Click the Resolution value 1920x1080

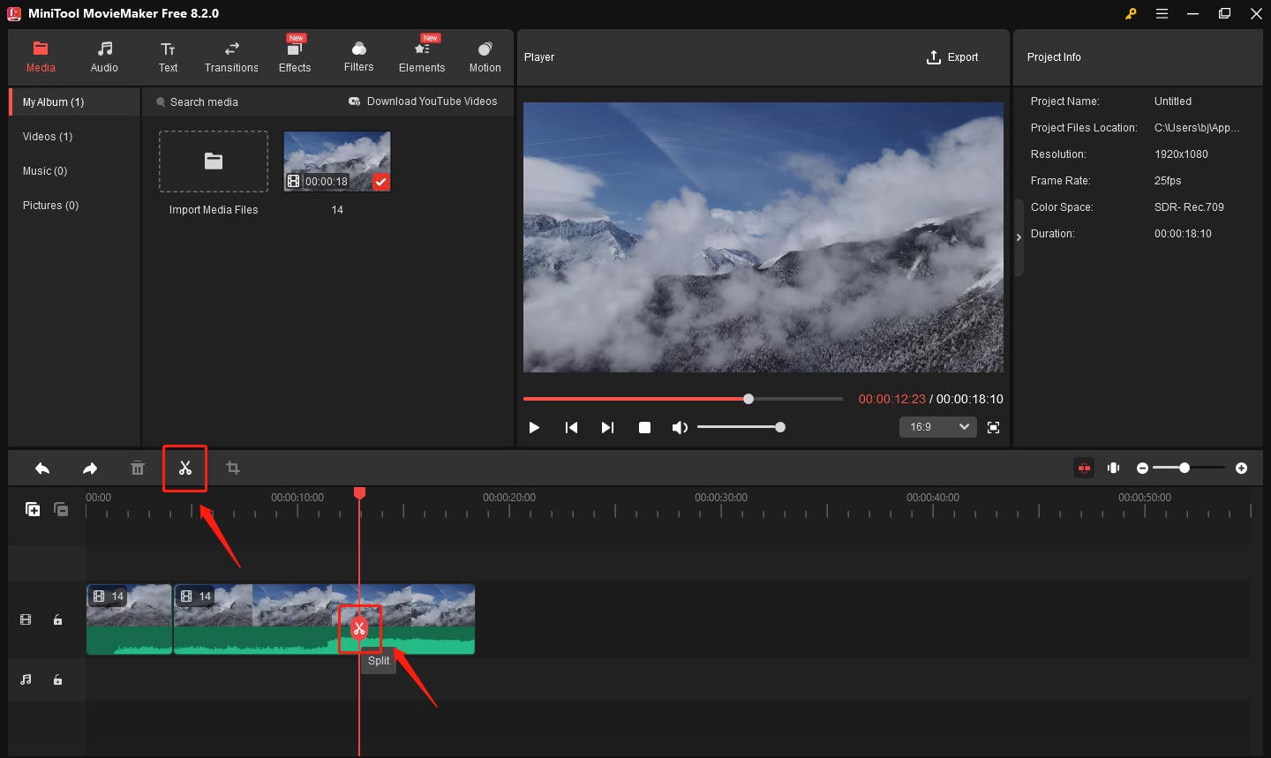click(x=1181, y=154)
